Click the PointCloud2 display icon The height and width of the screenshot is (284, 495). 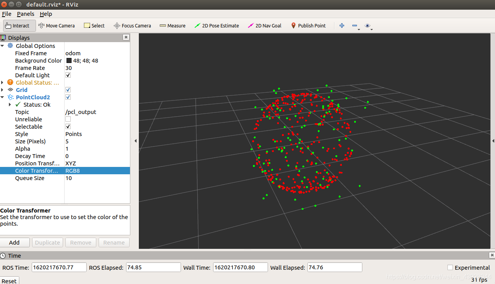pyautogui.click(x=10, y=97)
